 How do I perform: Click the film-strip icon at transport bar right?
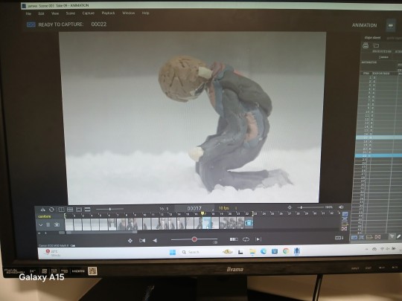click(x=339, y=238)
